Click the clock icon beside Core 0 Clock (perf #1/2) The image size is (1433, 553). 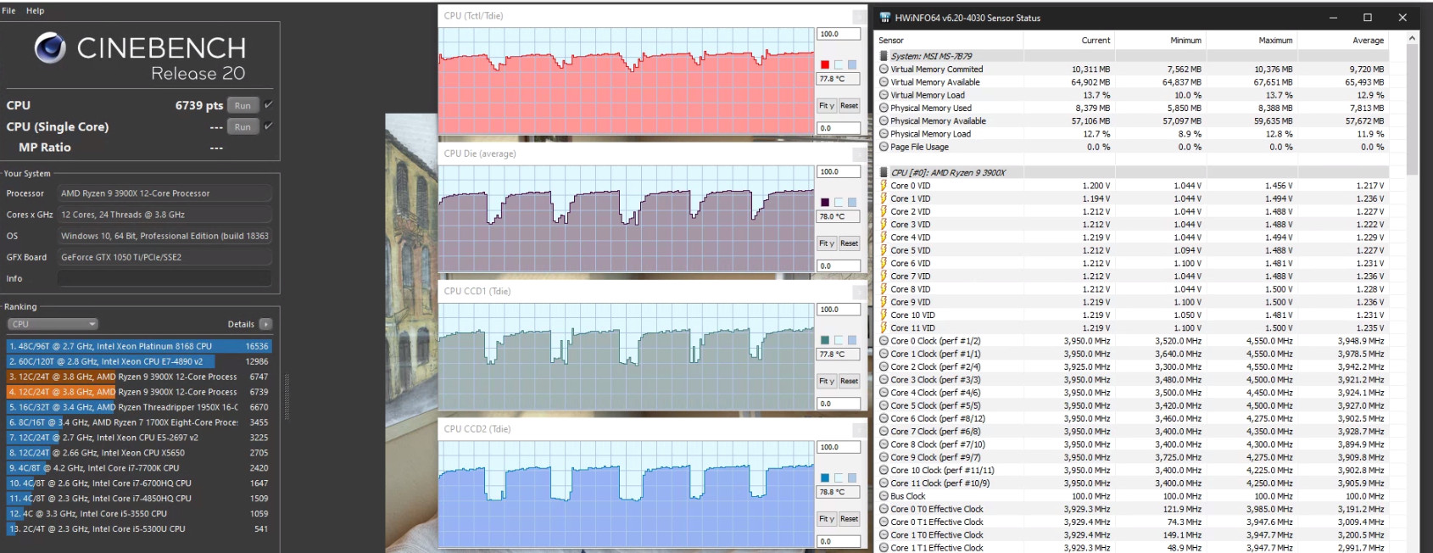click(x=884, y=341)
